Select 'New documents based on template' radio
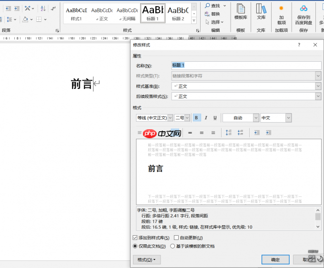 [x=172, y=246]
